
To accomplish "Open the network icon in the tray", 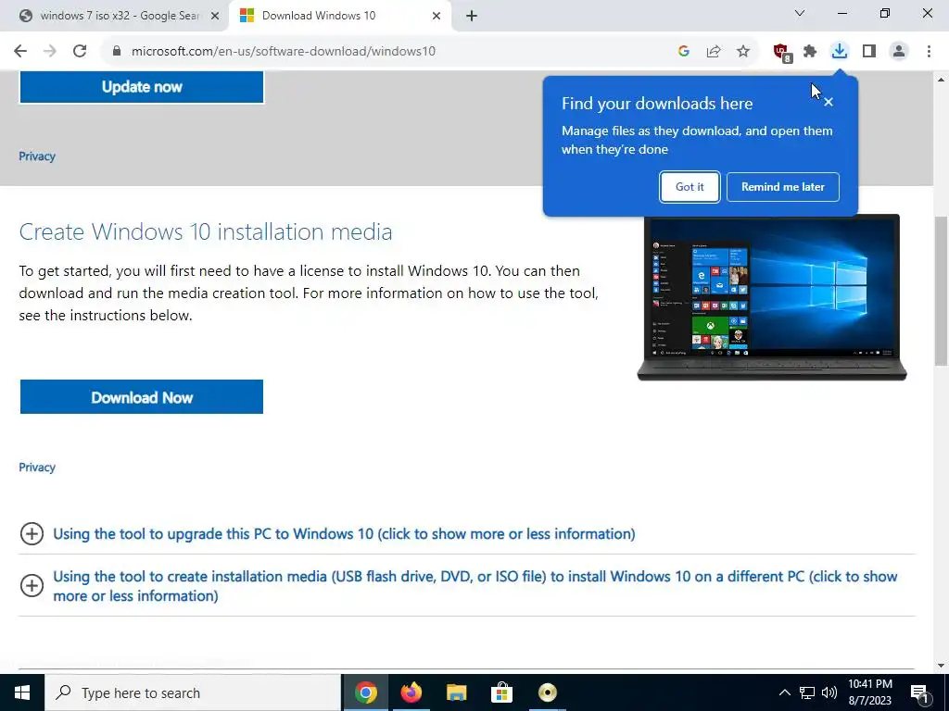I will pyautogui.click(x=807, y=692).
